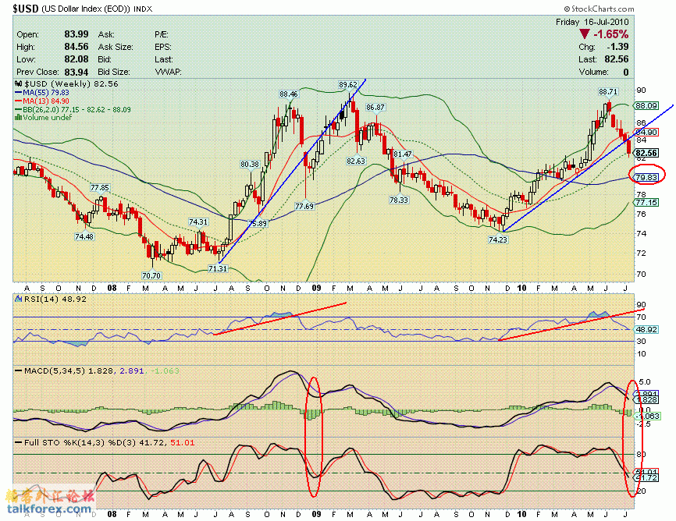Click the 89.62 peak price label
This screenshot has height=521, width=676.
point(348,84)
